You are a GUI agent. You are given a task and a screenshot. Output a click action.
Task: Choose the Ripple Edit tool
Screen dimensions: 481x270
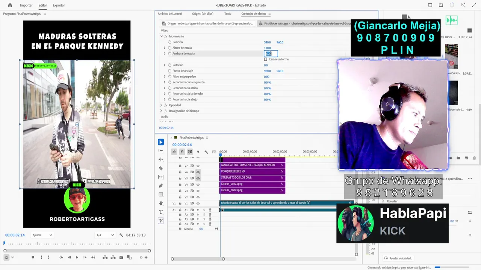[161, 159]
